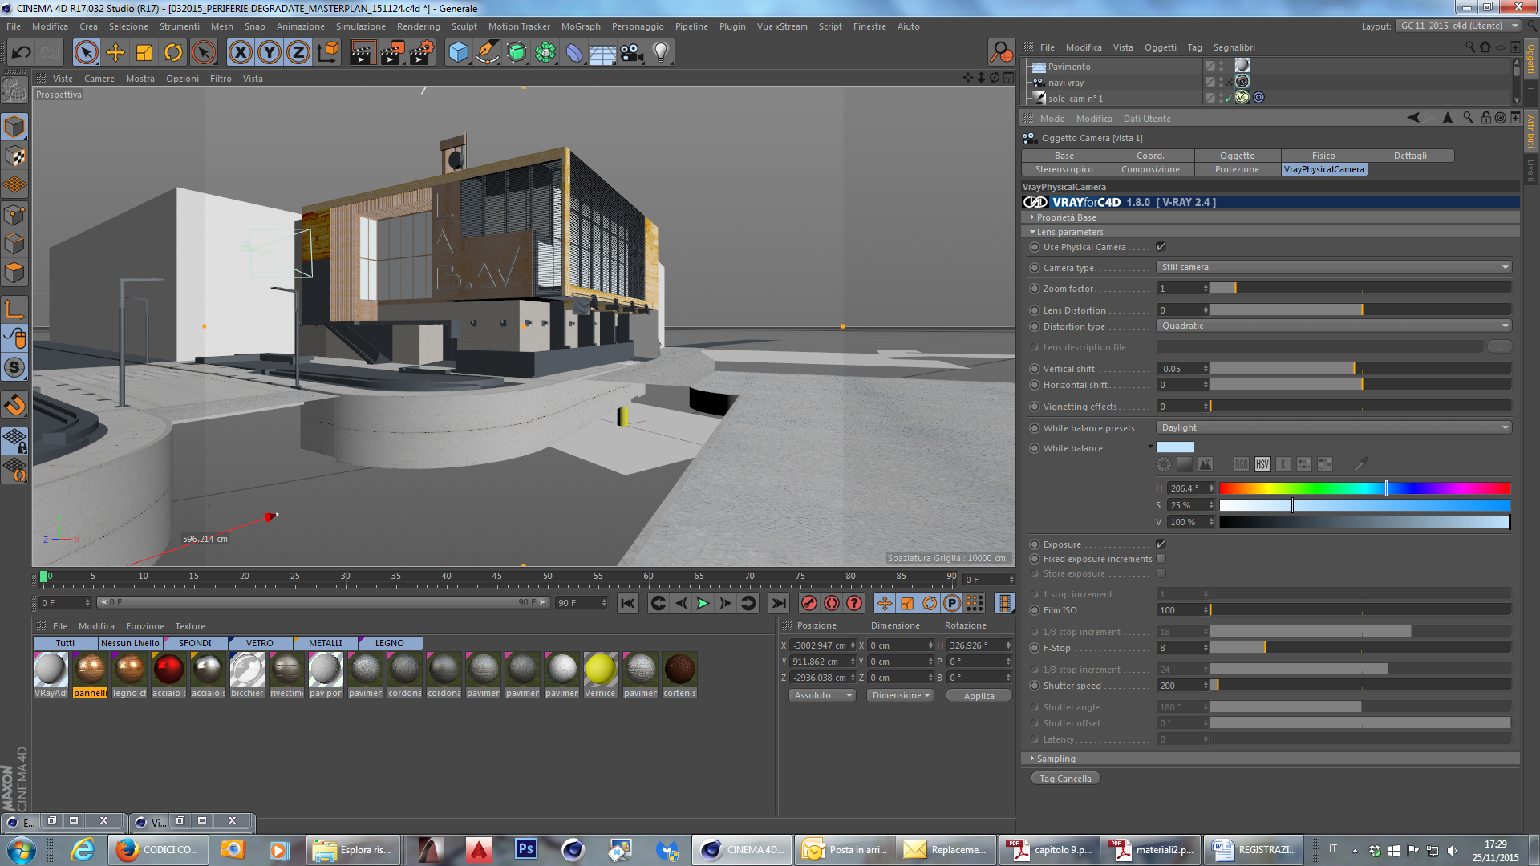Click the camera object icon in toolbar
1540x866 pixels.
click(632, 53)
